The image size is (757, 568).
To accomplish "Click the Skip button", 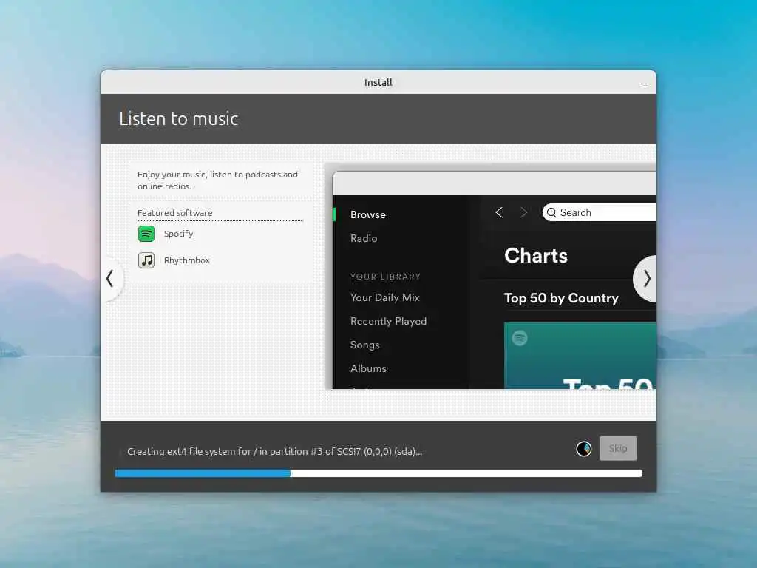I will coord(618,448).
